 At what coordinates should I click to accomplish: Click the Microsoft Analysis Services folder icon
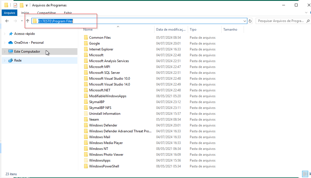coord(86,61)
